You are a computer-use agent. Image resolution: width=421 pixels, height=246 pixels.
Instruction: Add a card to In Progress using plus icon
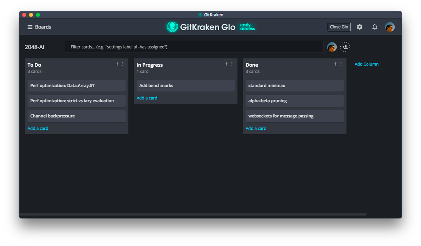(226, 64)
